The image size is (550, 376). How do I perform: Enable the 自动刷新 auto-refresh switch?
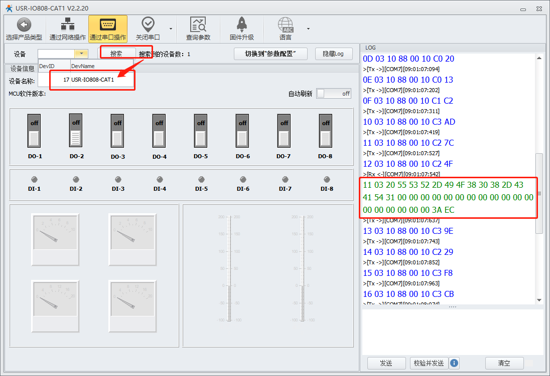click(334, 94)
